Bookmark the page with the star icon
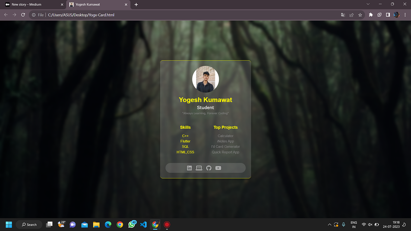The height and width of the screenshot is (231, 411). click(360, 15)
